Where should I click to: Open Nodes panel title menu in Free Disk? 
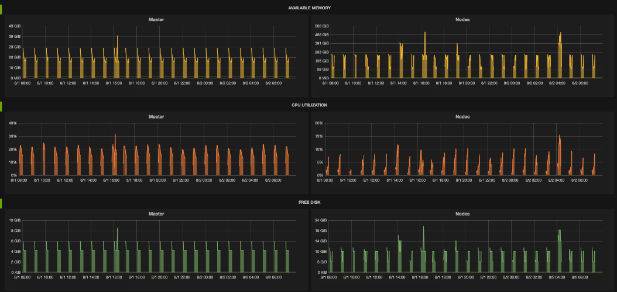[x=462, y=214]
